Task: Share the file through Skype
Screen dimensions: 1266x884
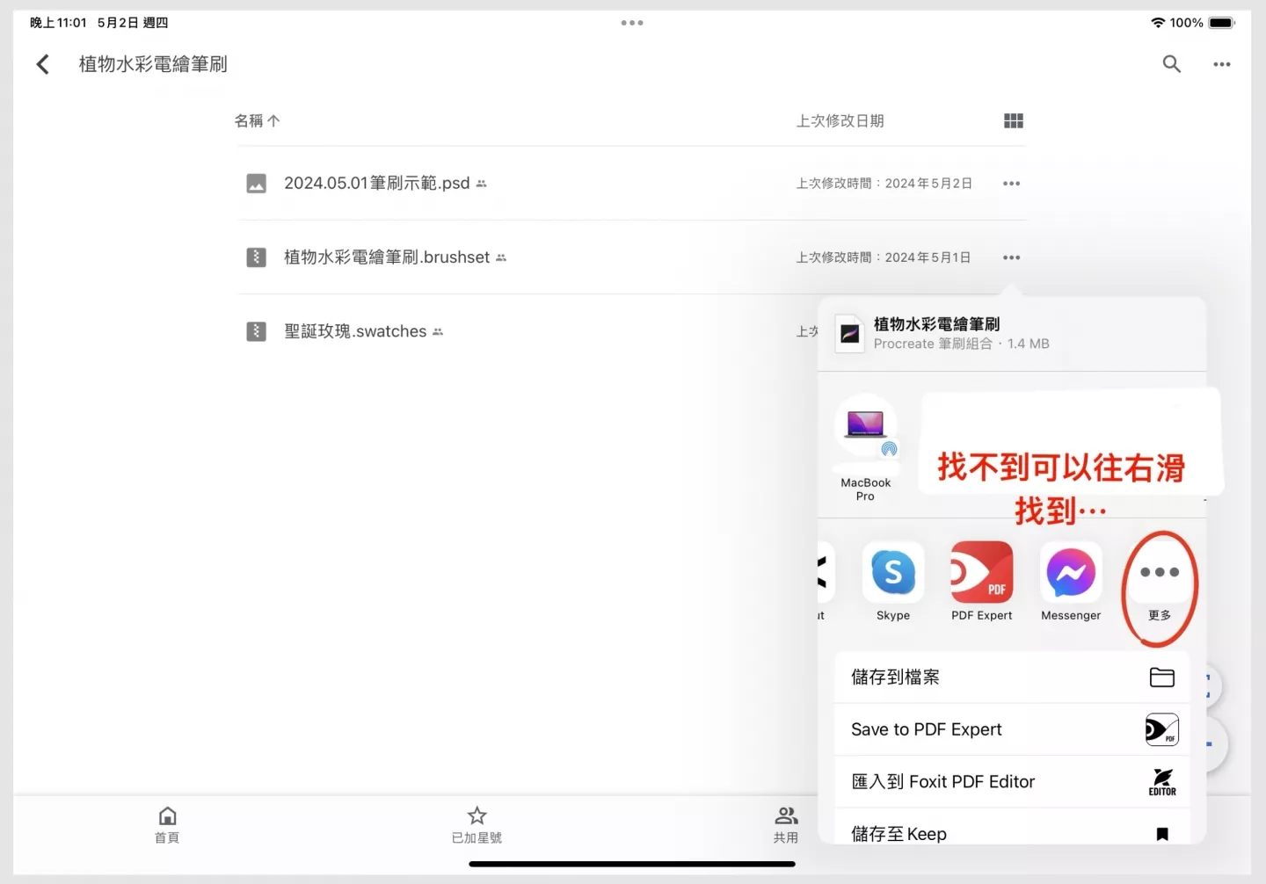Action: [893, 578]
